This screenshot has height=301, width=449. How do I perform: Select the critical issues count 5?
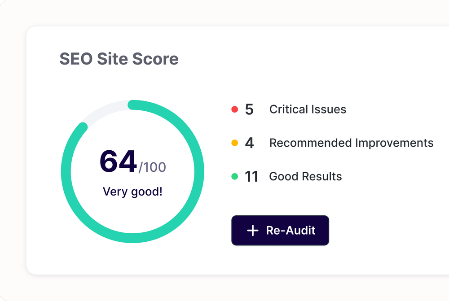(249, 109)
